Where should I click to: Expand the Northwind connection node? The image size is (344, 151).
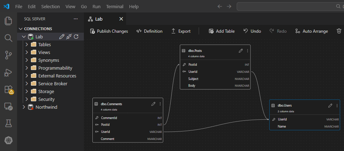[x=24, y=107]
